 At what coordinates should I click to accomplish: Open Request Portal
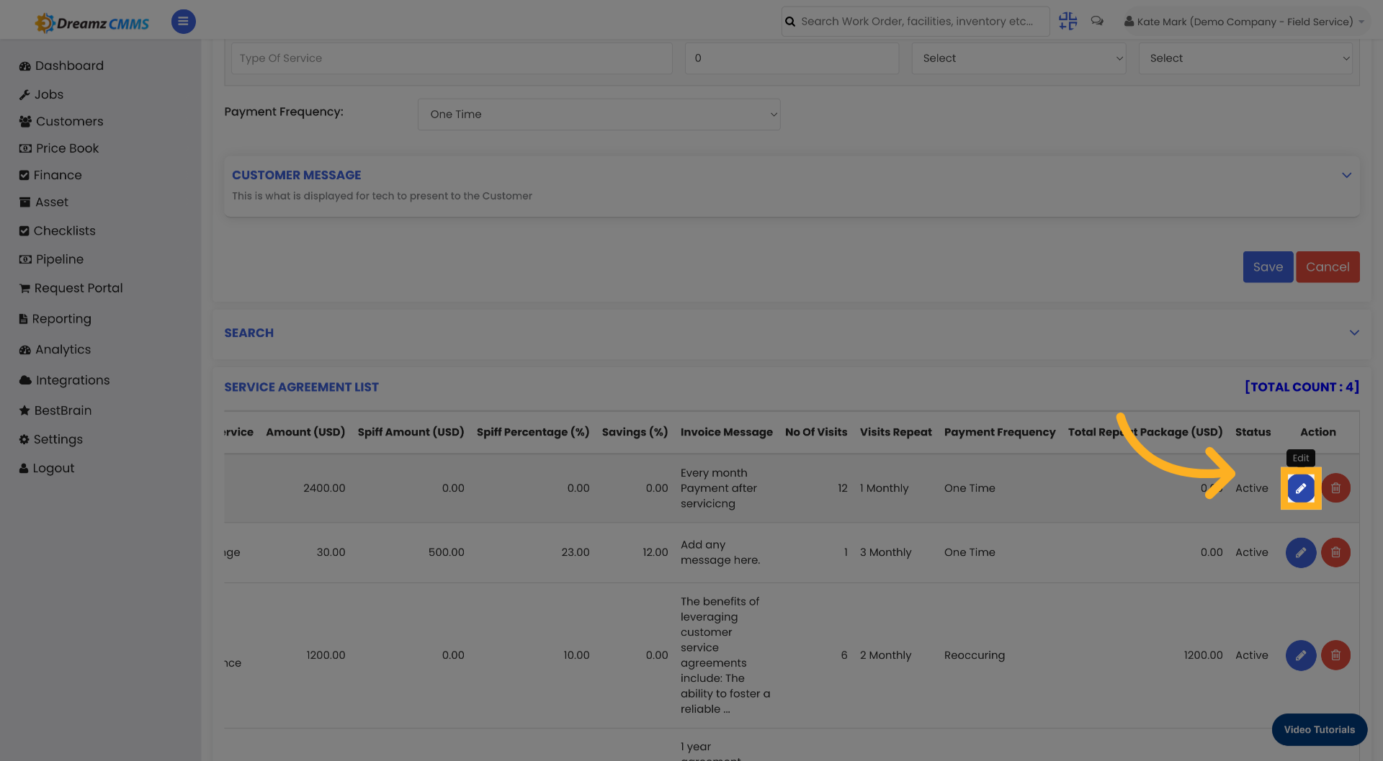(71, 288)
